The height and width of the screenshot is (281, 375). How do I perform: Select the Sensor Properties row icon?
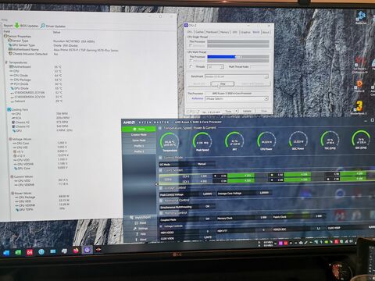pyautogui.click(x=5, y=36)
